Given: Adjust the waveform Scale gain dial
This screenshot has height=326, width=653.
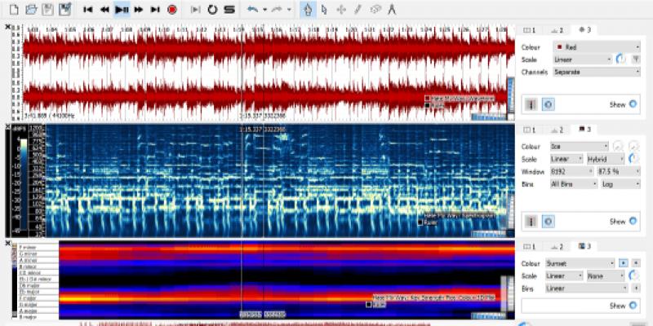Looking at the screenshot, I should point(621,59).
